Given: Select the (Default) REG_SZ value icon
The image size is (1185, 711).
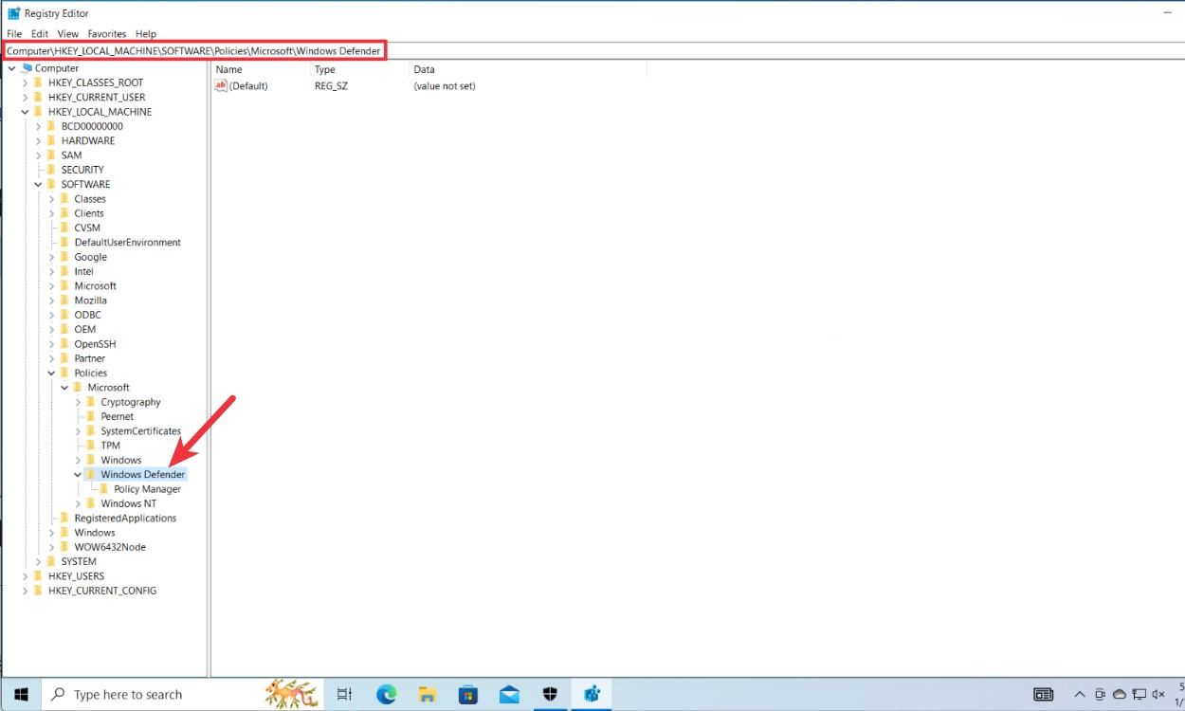Looking at the screenshot, I should (x=219, y=85).
